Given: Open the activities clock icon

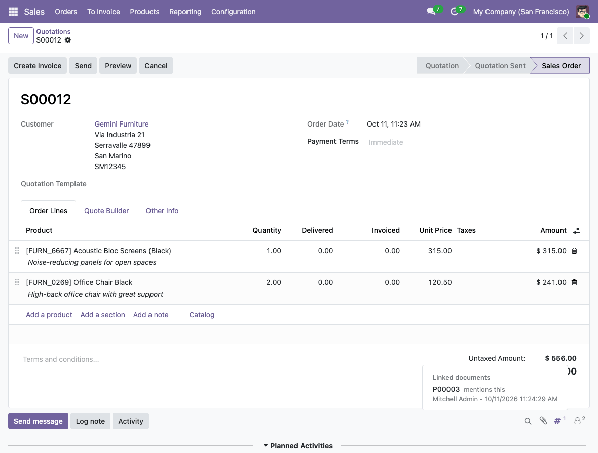Looking at the screenshot, I should click(x=454, y=12).
